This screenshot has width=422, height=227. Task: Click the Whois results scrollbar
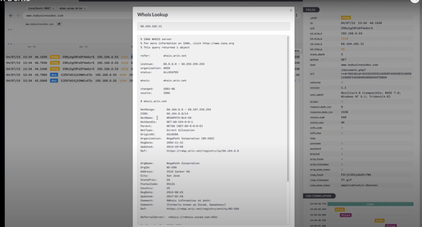click(288, 109)
